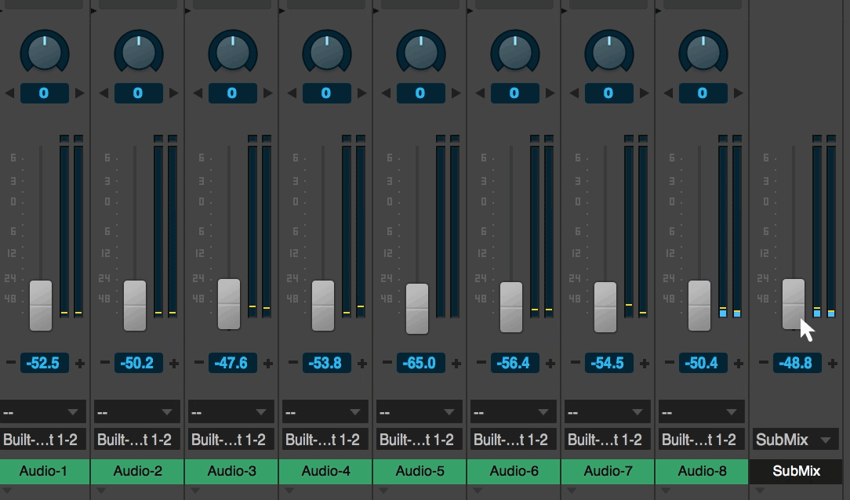
Task: Click the Audio-6 output Built-in 1-2 field
Action: click(514, 440)
